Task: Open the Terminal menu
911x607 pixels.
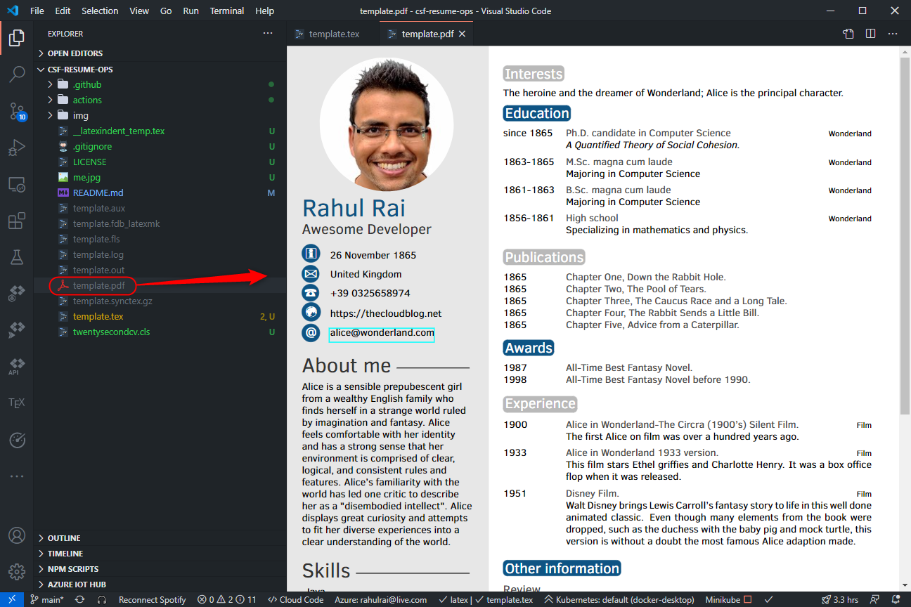Action: (x=226, y=11)
